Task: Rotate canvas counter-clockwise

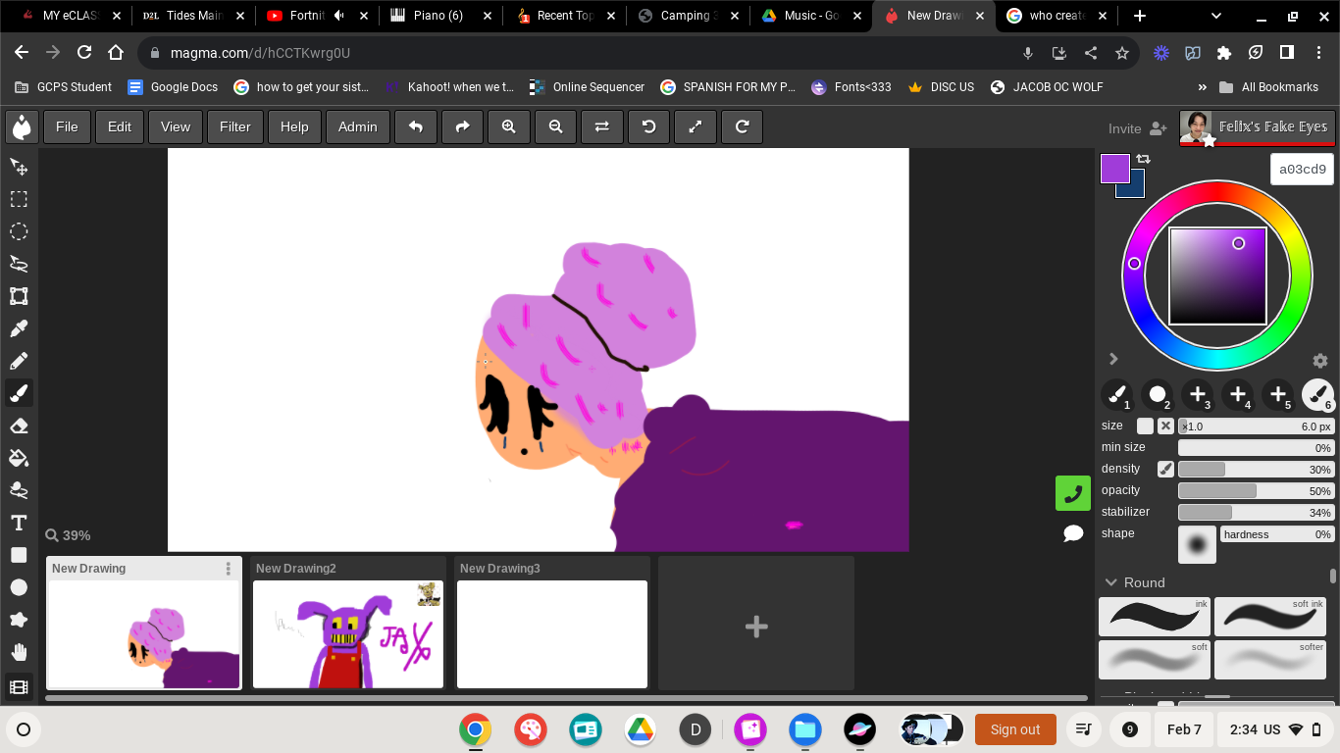Action: tap(649, 126)
